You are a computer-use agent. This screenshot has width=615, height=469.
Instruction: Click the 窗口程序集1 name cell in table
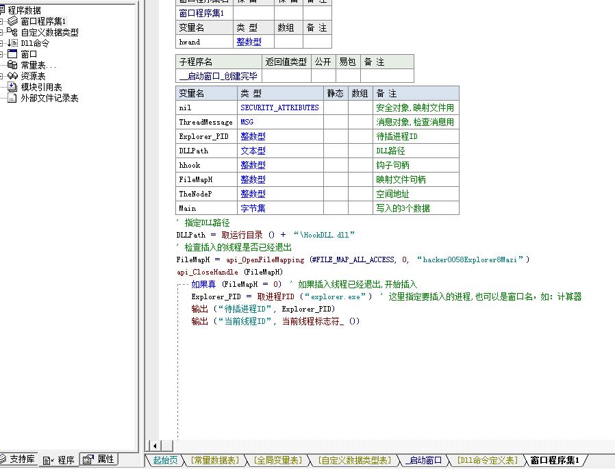[x=204, y=13]
